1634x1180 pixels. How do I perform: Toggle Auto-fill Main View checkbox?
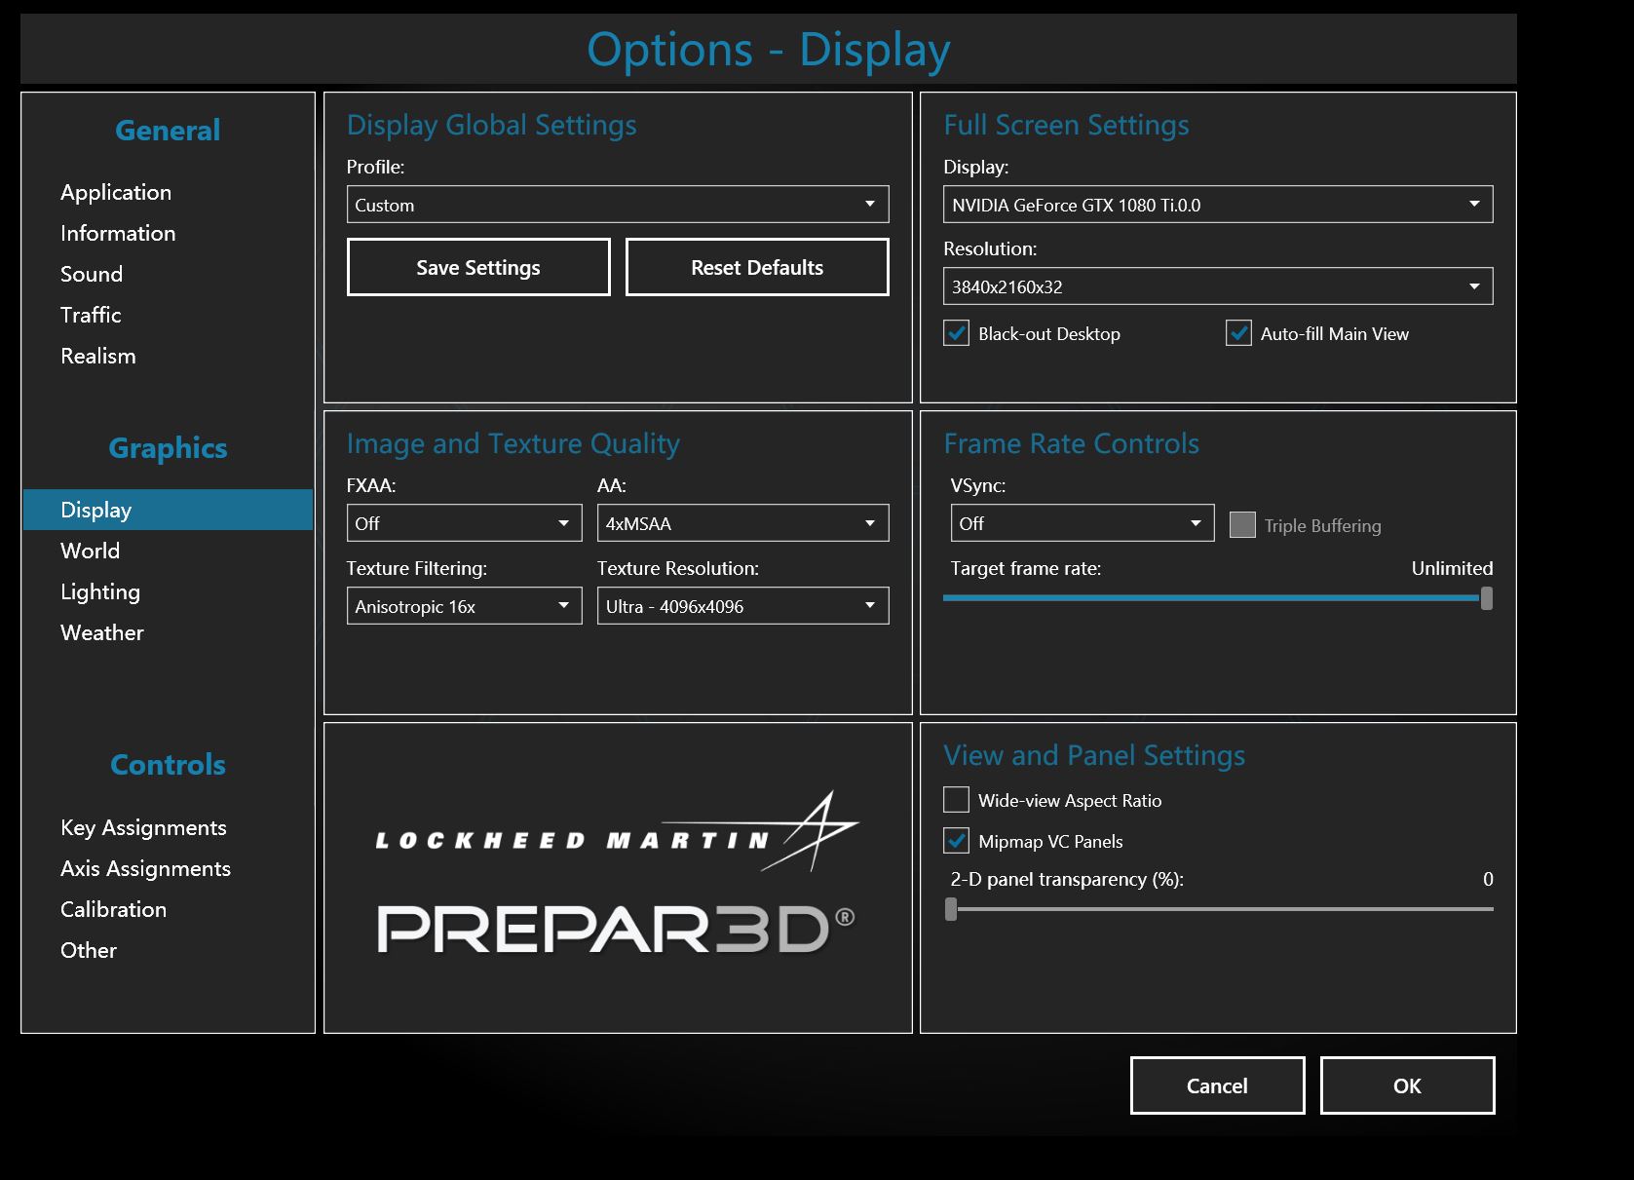(x=1238, y=333)
